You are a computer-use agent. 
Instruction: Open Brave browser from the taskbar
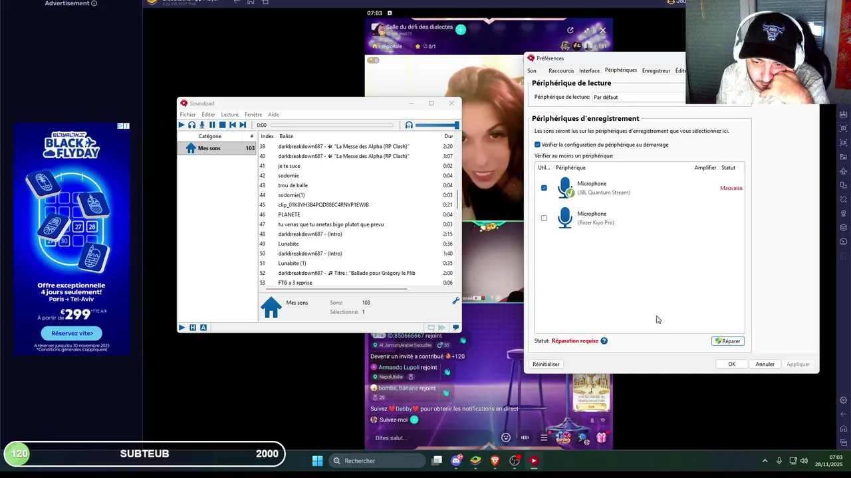(x=495, y=461)
